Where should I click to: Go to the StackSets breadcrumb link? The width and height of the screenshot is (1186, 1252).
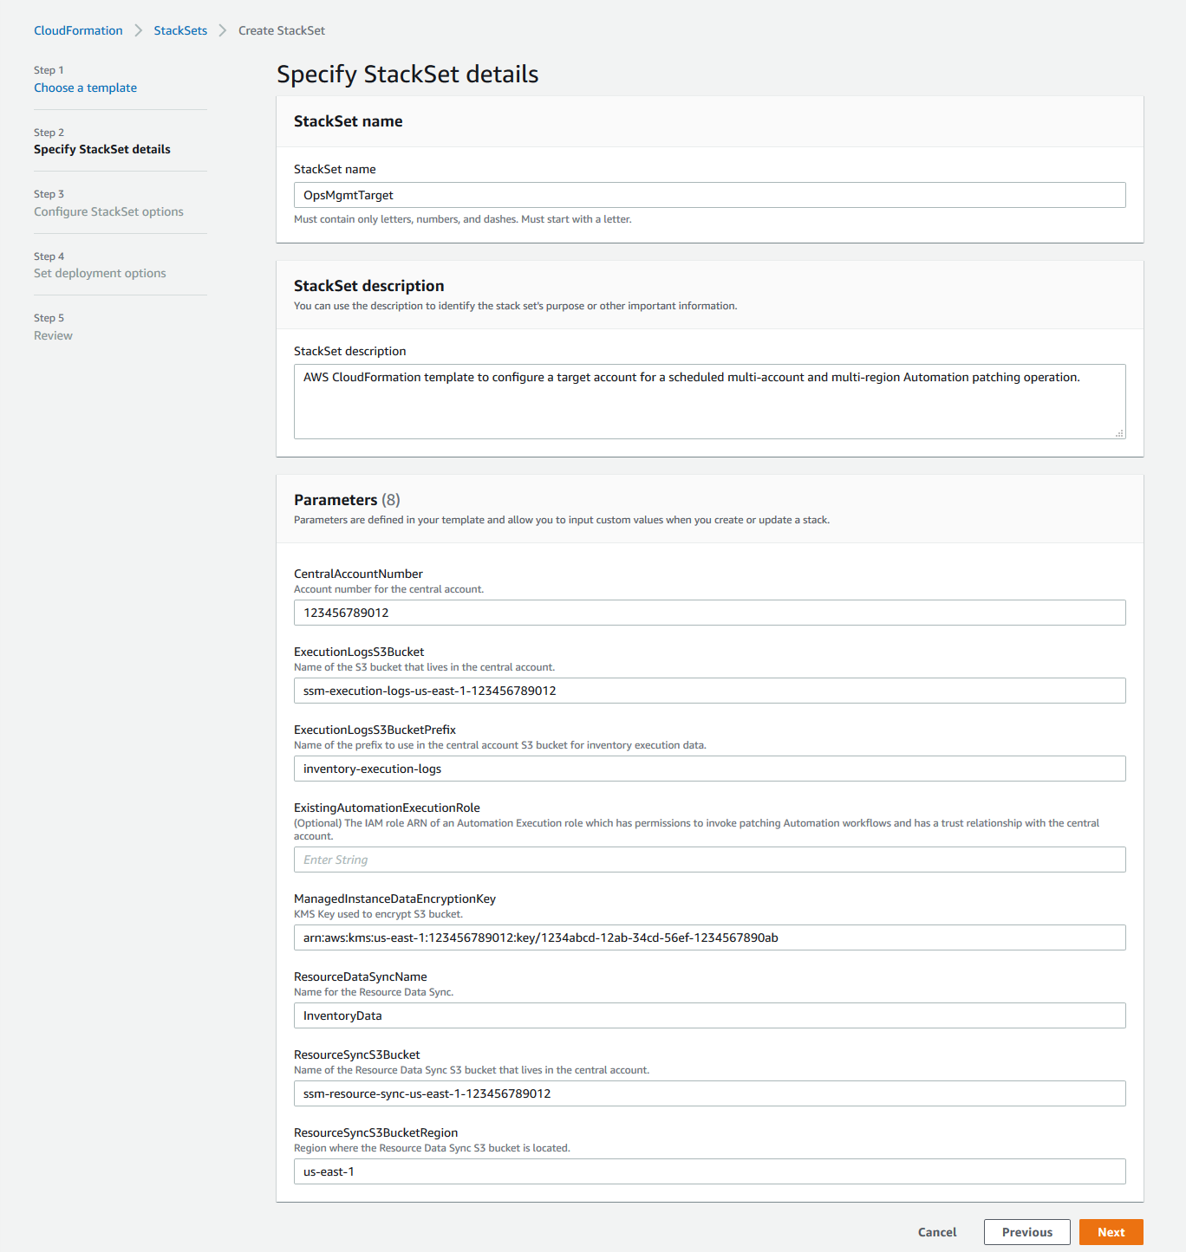click(x=180, y=30)
